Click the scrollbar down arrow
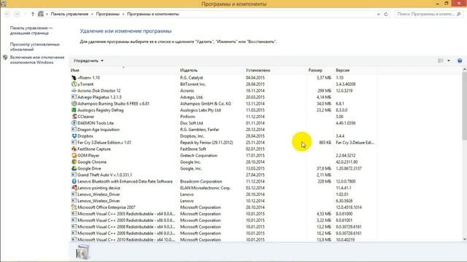Image resolution: width=467 pixels, height=262 pixels. tap(464, 239)
